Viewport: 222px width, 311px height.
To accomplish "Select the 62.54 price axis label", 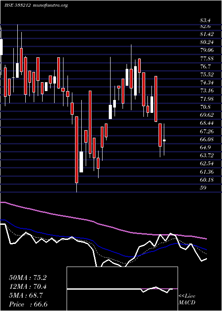I will pyautogui.click(x=207, y=163).
